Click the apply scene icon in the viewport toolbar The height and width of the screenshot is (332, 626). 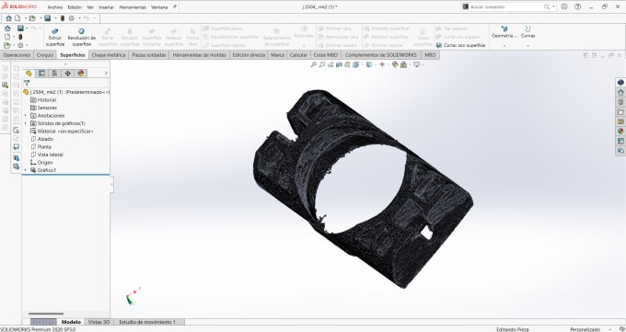pyautogui.click(x=403, y=64)
